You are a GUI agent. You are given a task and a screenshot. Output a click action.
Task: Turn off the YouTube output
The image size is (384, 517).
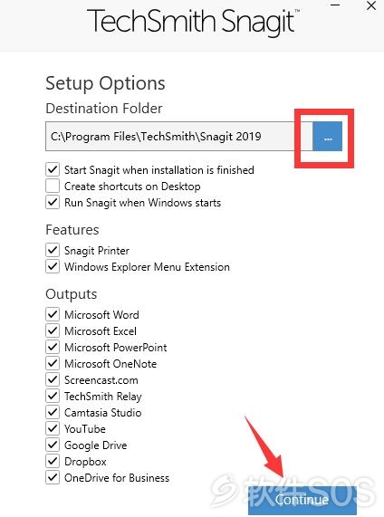(53, 428)
